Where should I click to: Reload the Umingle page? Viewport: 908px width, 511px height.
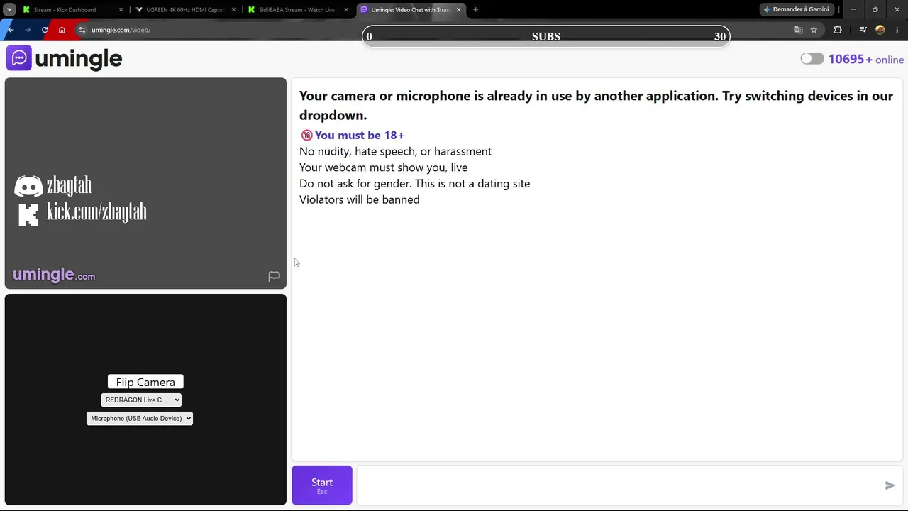click(x=45, y=30)
